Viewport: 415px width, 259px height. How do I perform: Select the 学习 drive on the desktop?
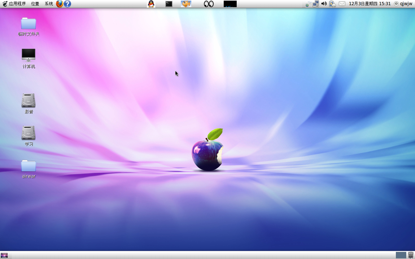point(29,136)
